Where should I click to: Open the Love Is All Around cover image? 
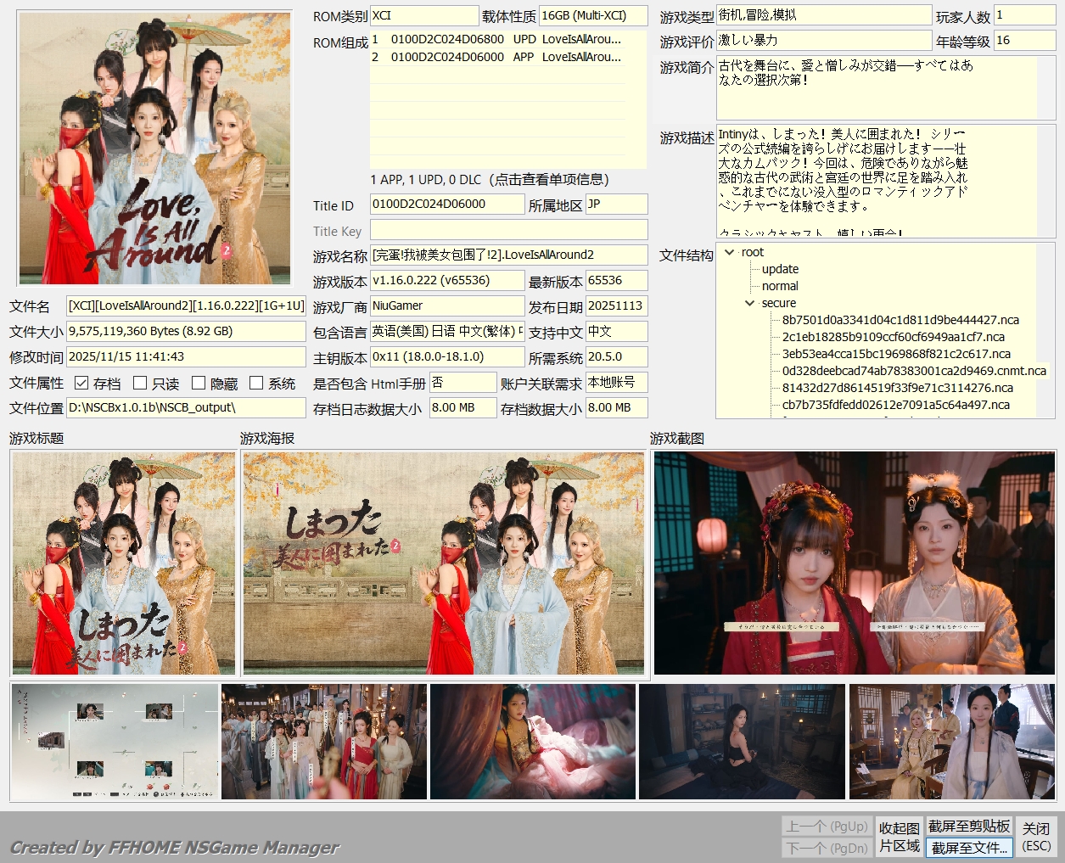[x=154, y=149]
